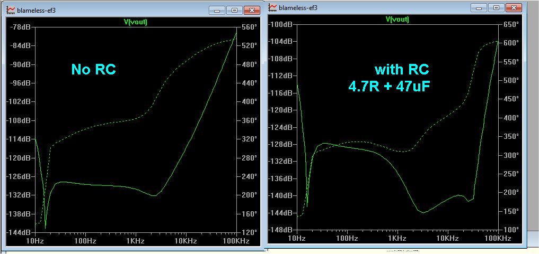Click the V(vout) trace label in the with RC window
The image size is (539, 254).
pyautogui.click(x=397, y=19)
